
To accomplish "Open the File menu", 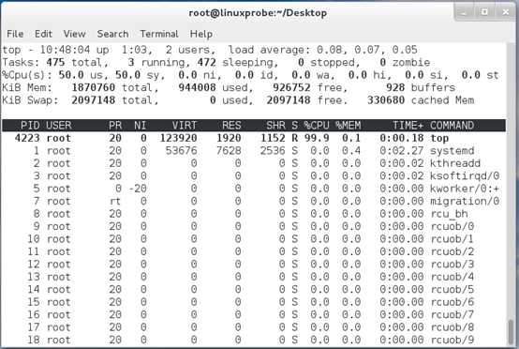I will (x=15, y=34).
